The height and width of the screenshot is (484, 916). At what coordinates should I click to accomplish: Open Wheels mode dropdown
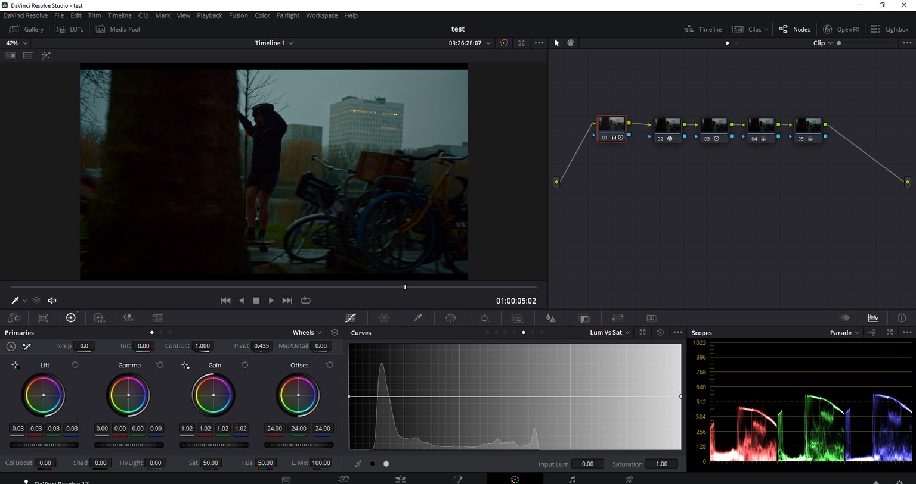tap(307, 333)
